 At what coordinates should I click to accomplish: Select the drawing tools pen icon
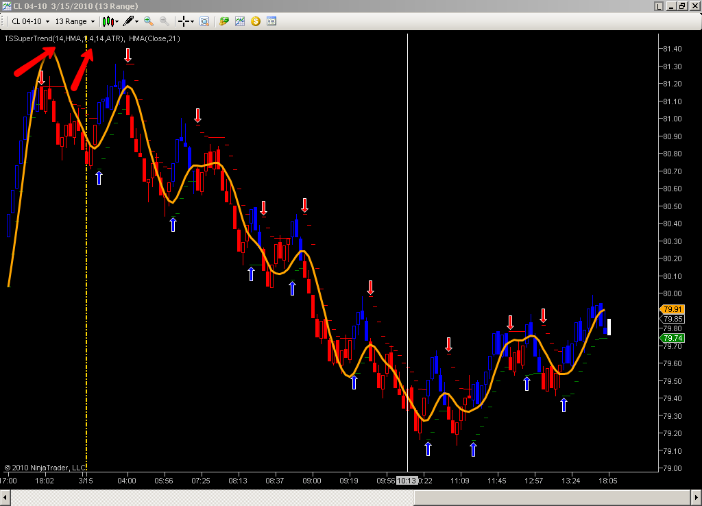pos(128,21)
